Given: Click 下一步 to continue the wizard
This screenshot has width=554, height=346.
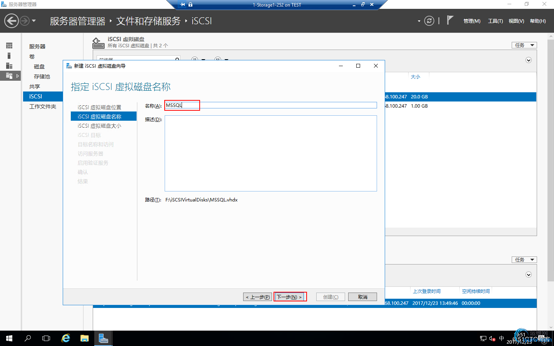Looking at the screenshot, I should (290, 297).
